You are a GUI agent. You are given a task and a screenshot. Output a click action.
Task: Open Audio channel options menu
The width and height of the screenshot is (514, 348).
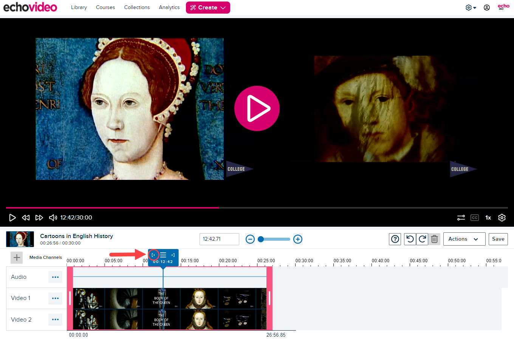point(55,277)
